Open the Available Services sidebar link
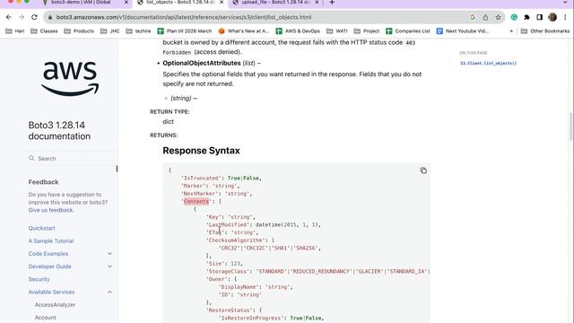 [x=52, y=292]
